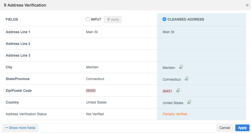
Task: Click the Partially Verified status text
Action: 175,114
